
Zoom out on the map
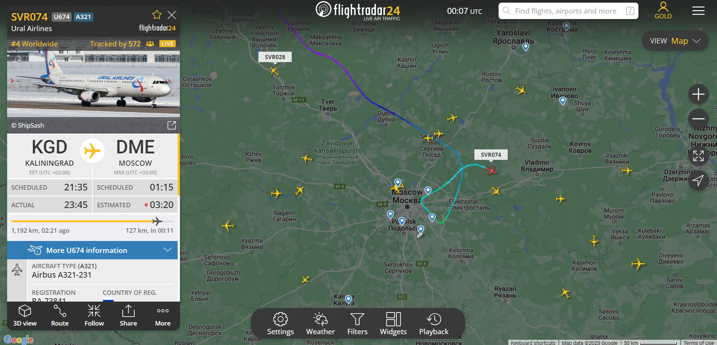698,119
